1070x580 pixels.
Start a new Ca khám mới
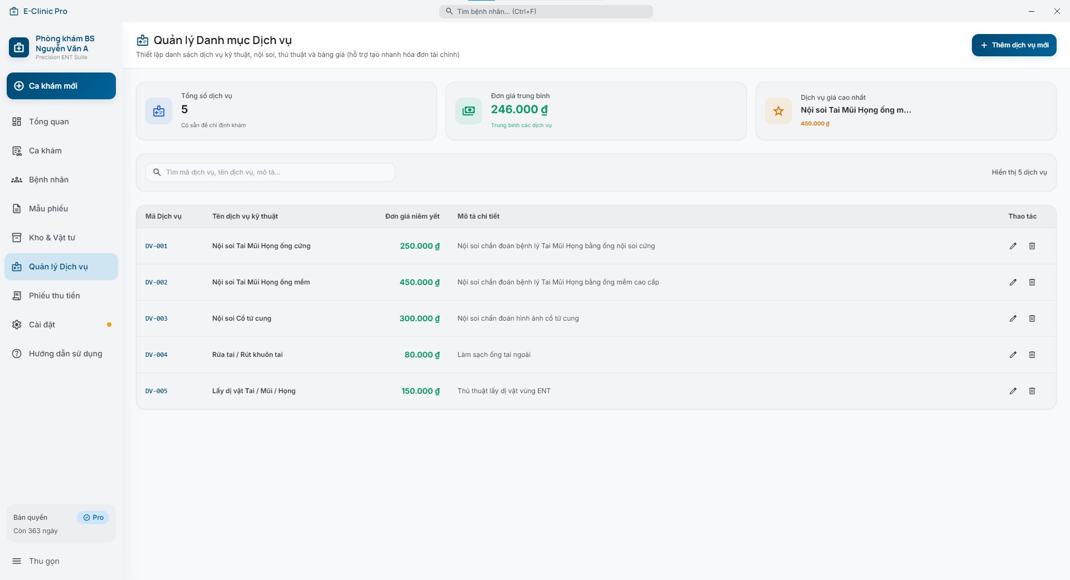tap(61, 86)
